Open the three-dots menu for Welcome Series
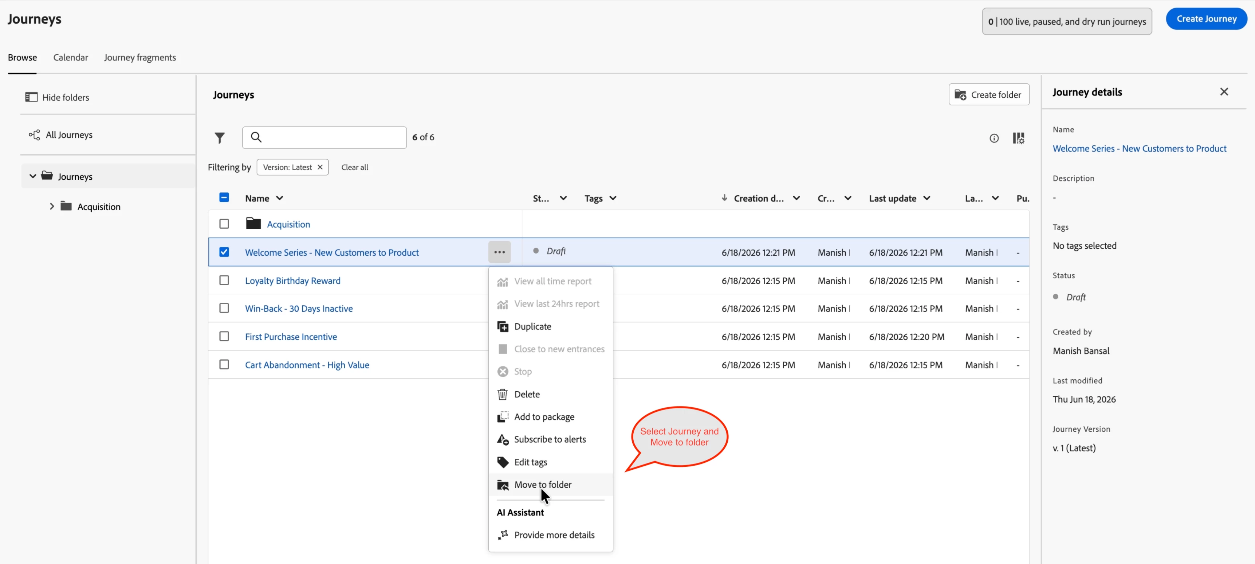Screen dimensions: 1255x564 499,252
